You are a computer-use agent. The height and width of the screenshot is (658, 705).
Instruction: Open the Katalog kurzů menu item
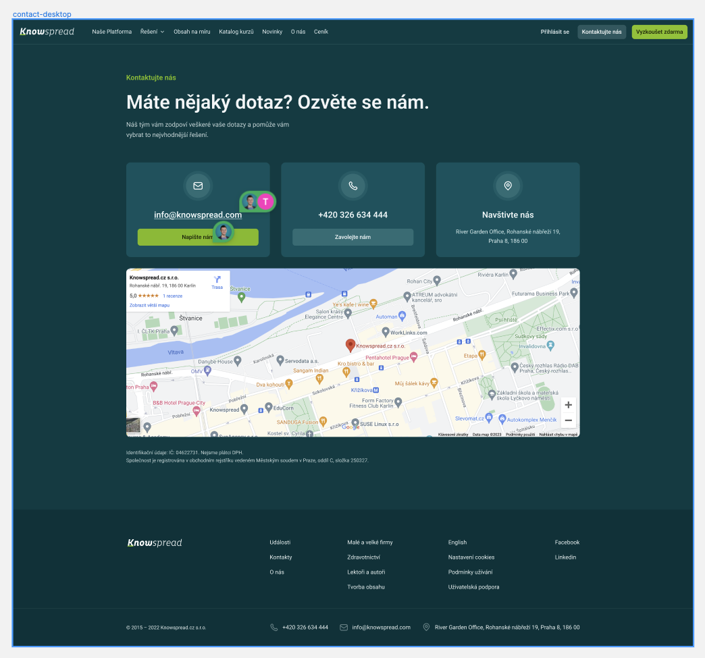click(235, 31)
